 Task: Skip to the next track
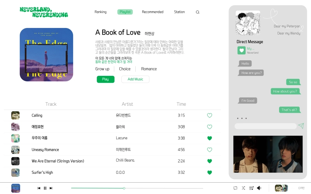(51, 188)
